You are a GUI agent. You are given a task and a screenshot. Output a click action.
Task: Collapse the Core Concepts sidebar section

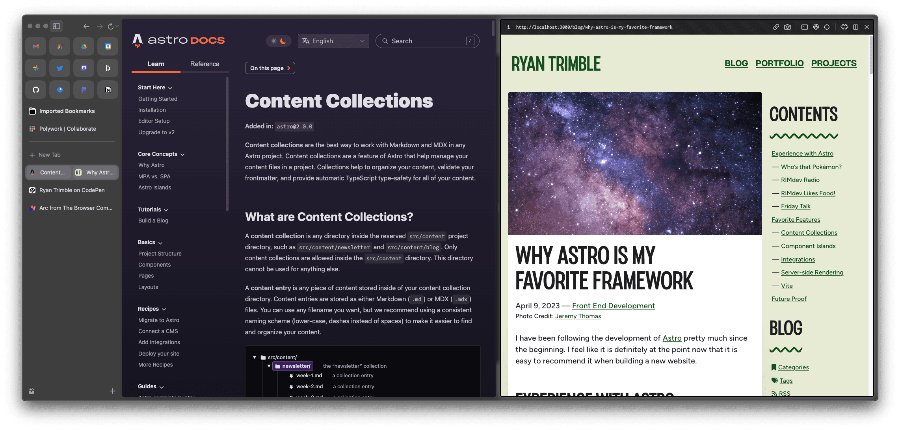161,154
